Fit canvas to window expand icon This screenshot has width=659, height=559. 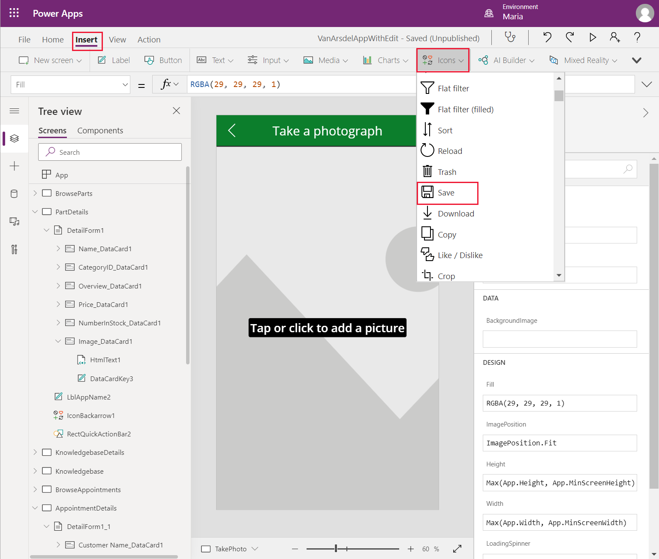tap(457, 549)
